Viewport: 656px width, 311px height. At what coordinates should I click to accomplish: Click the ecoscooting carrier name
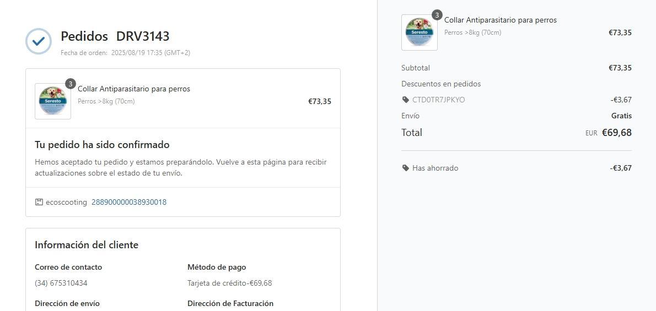(x=66, y=202)
